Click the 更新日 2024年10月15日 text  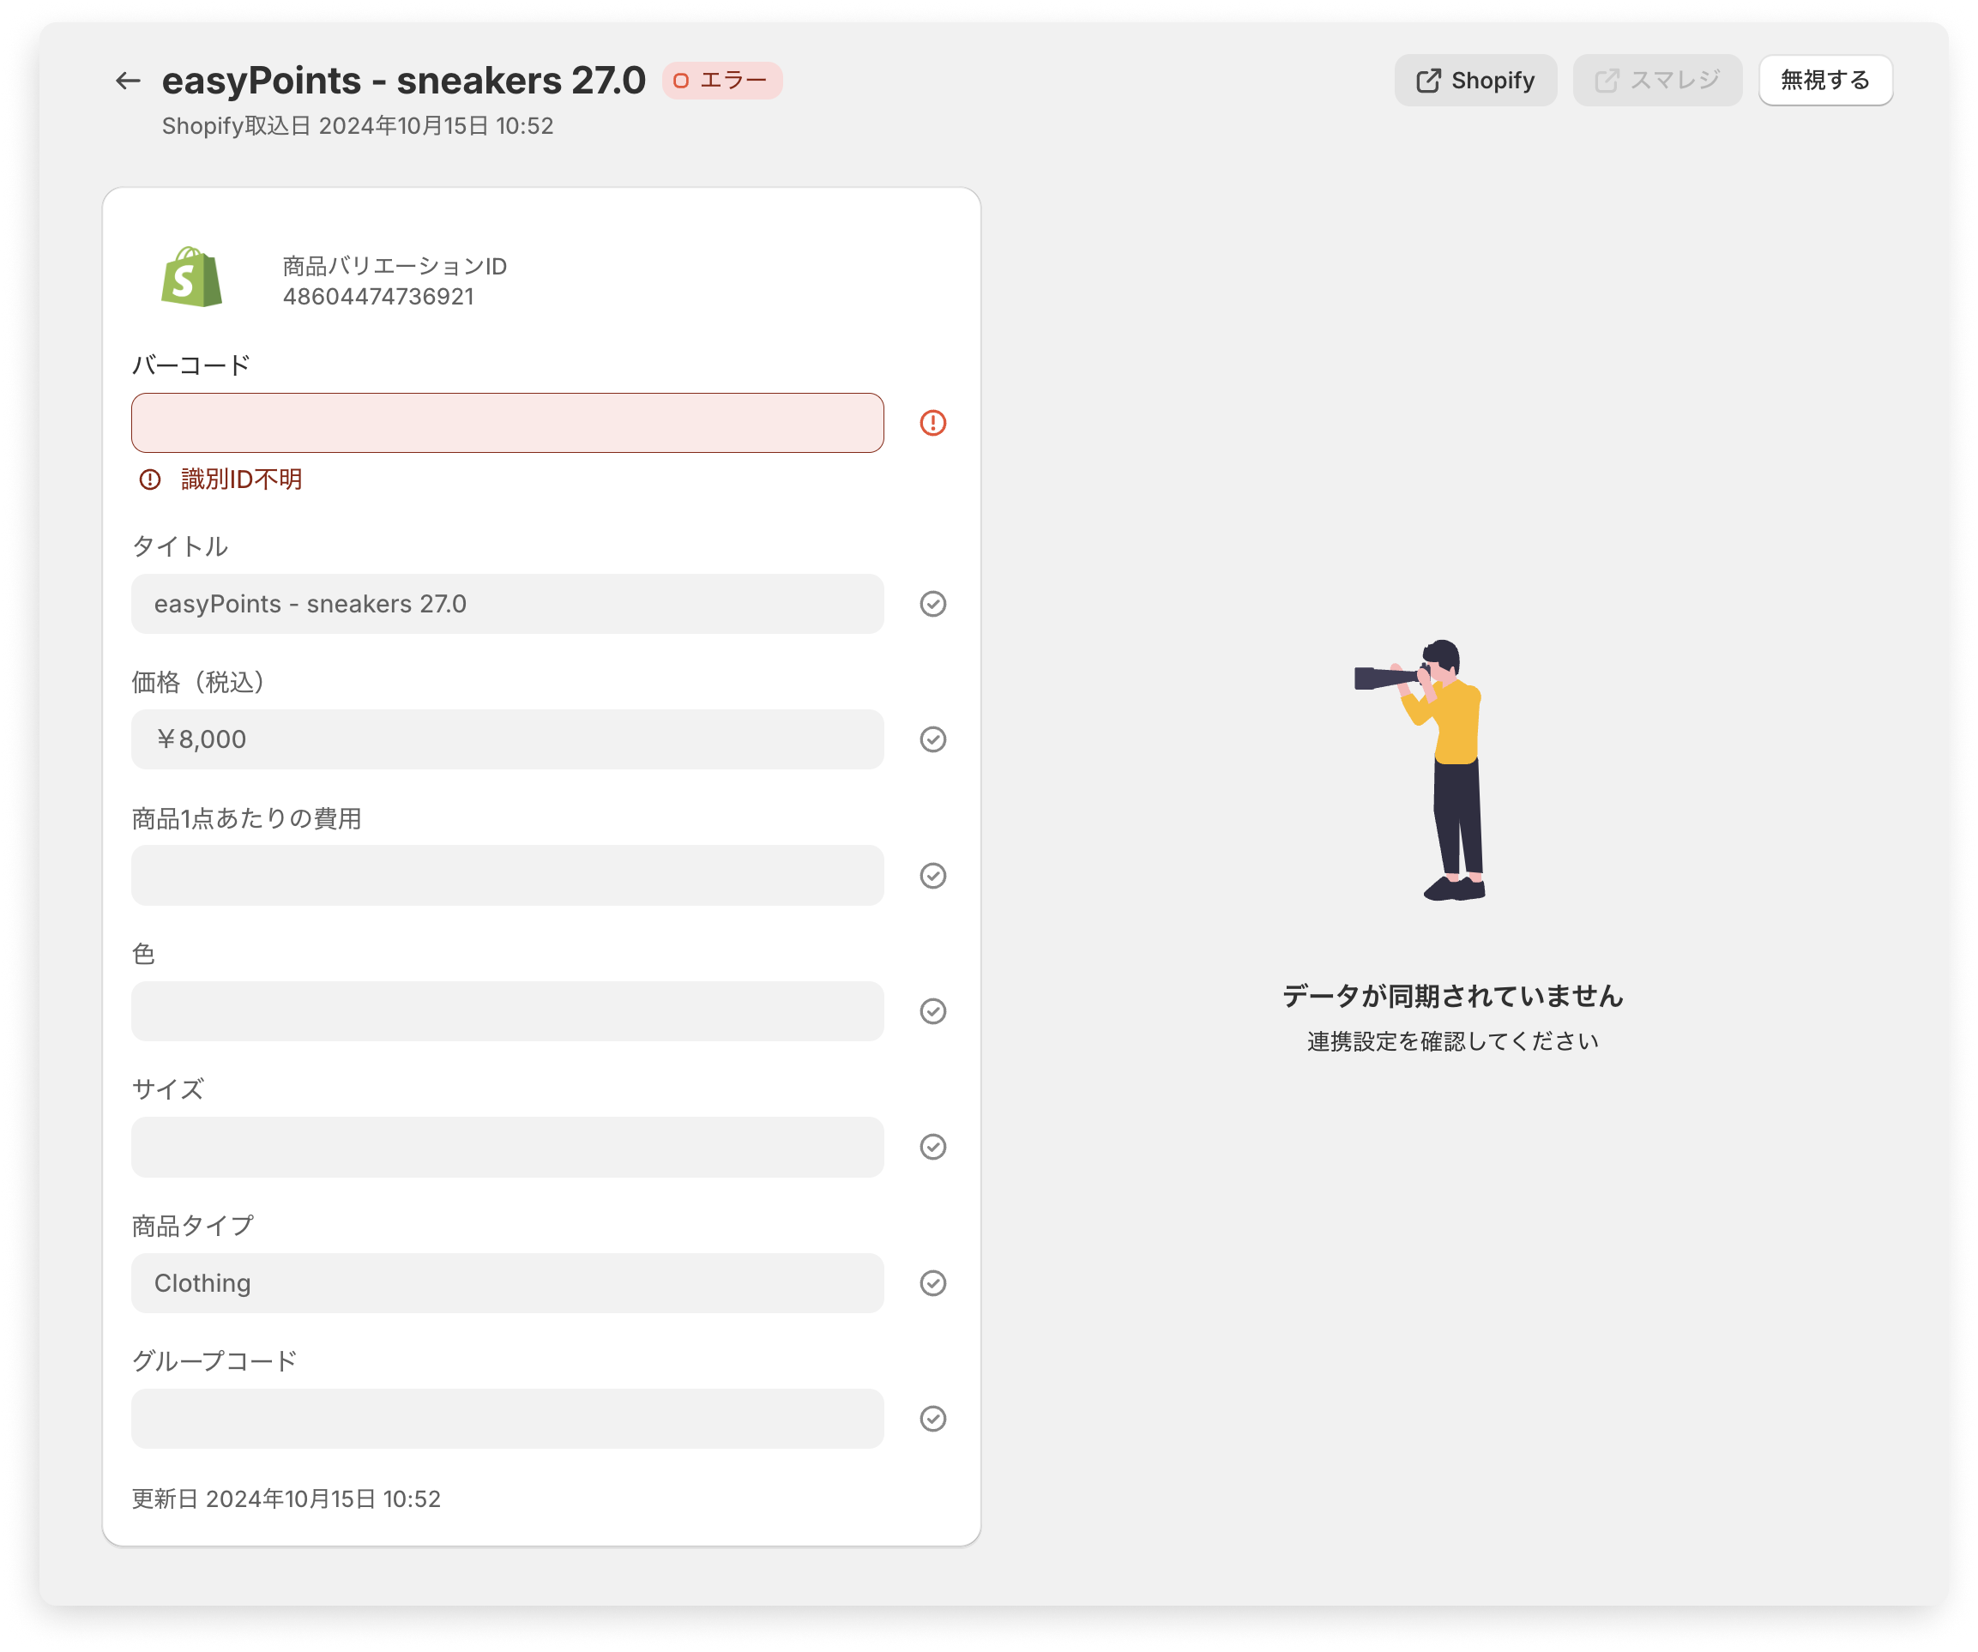pos(286,1498)
